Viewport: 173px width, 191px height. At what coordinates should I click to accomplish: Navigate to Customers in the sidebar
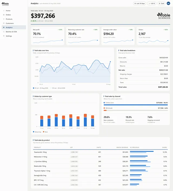coord(10,23)
